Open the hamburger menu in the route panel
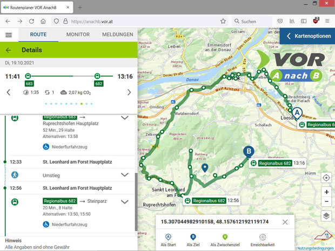Viewport: 335px width, 251px height. tap(9, 35)
